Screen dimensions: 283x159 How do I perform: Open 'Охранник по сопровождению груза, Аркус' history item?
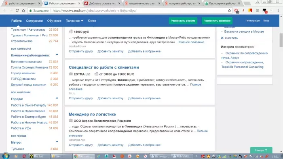(245, 55)
